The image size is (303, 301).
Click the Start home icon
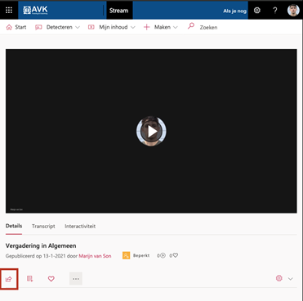(x=9, y=27)
